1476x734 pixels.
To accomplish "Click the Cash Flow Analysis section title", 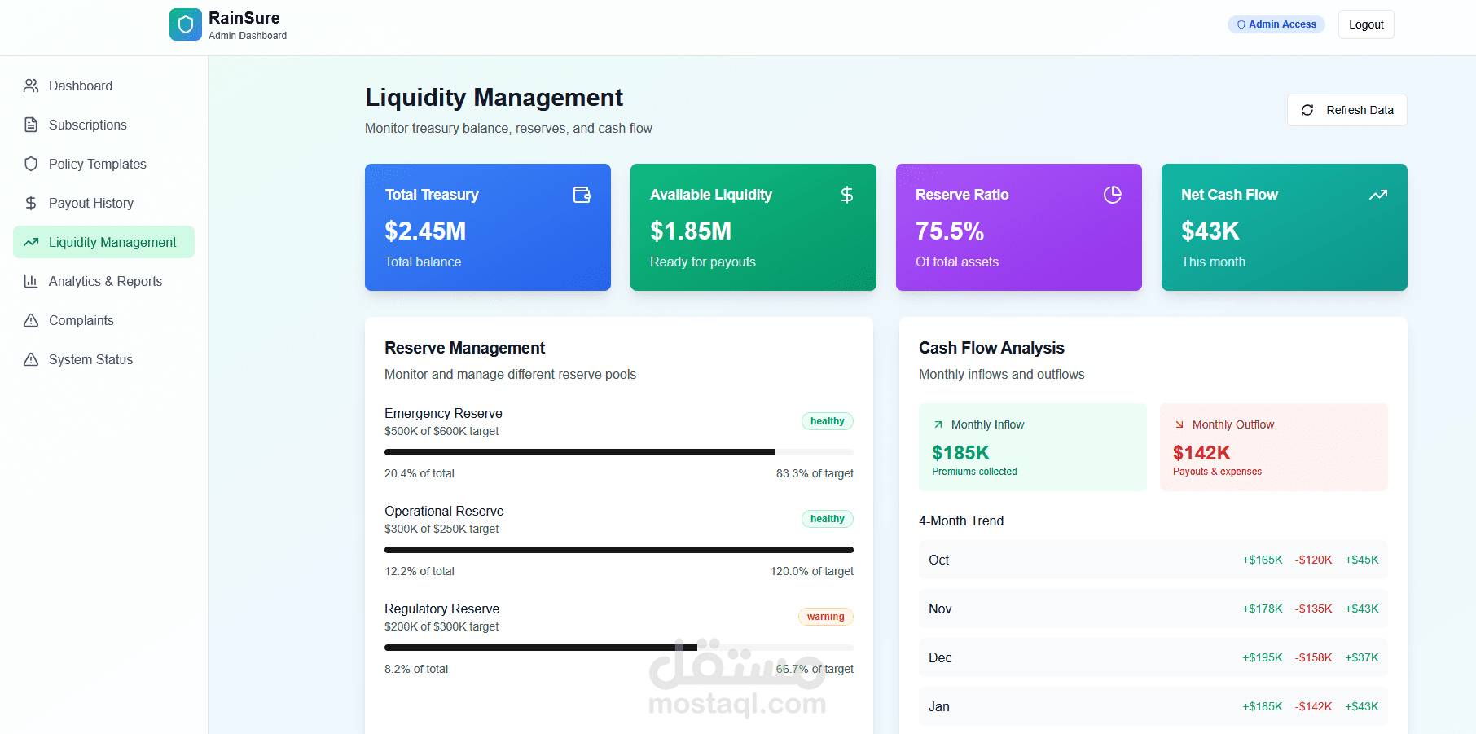I will coord(991,348).
